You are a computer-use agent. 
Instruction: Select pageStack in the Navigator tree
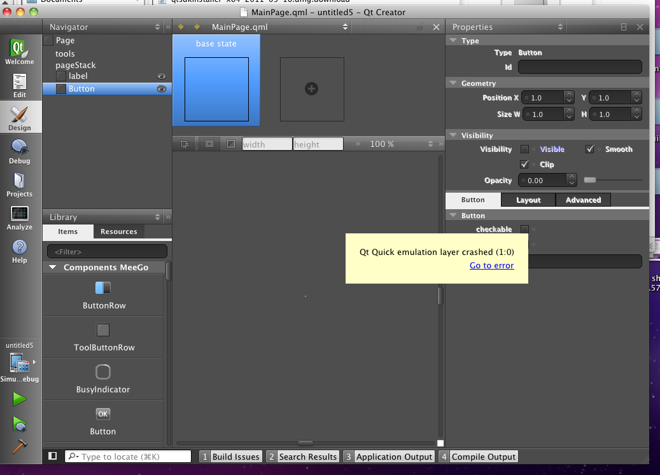point(76,65)
